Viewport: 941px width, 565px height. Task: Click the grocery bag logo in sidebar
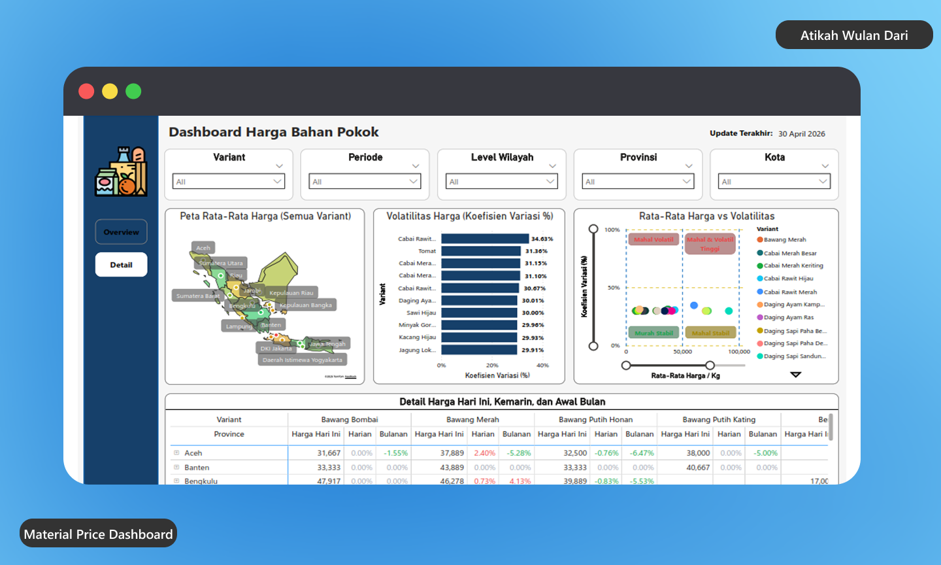tap(121, 171)
